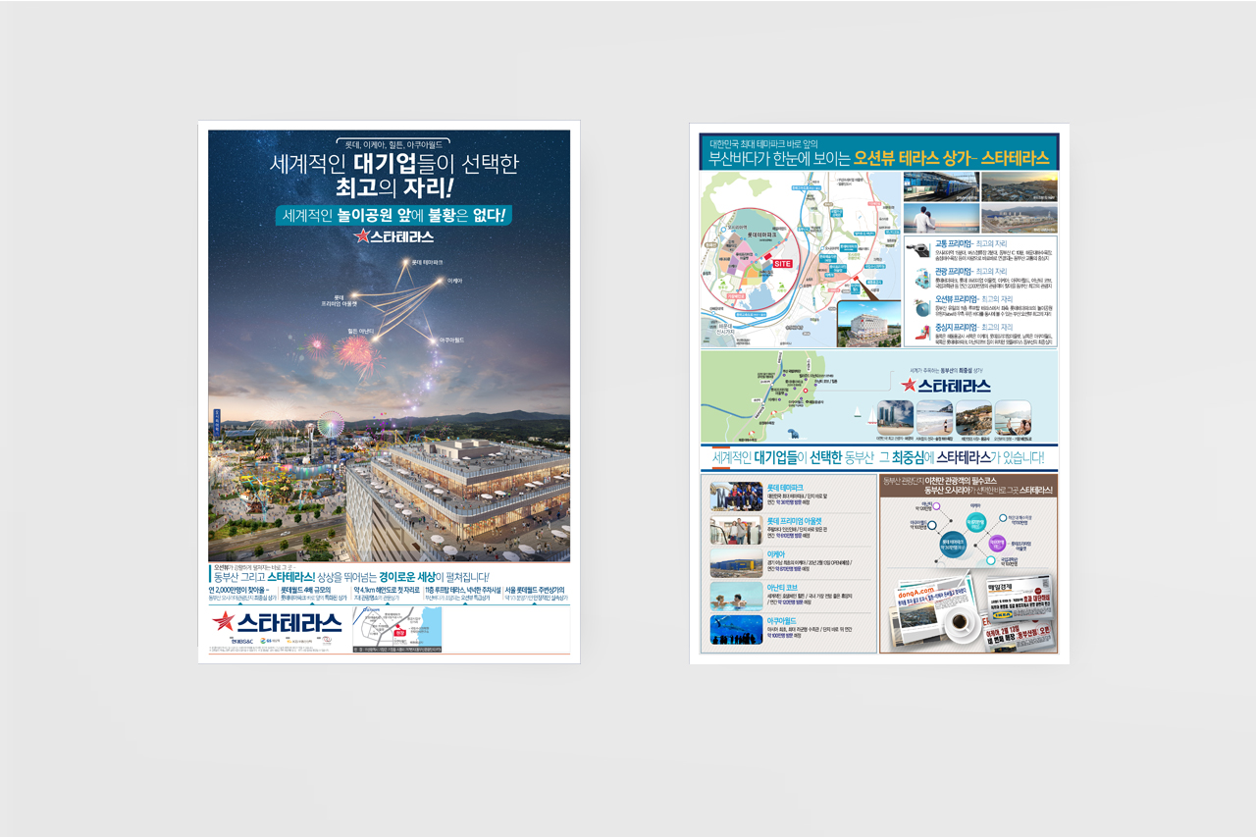Click the 아쿠아월드 star point label
The width and height of the screenshot is (1256, 837).
coord(450,340)
